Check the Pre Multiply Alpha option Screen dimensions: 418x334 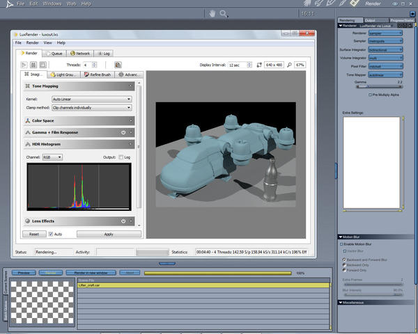370,94
